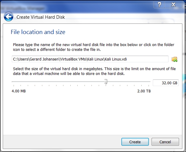The height and width of the screenshot is (152, 186).
Task: Click the 4.00 MB minimum label
Action: pos(19,91)
